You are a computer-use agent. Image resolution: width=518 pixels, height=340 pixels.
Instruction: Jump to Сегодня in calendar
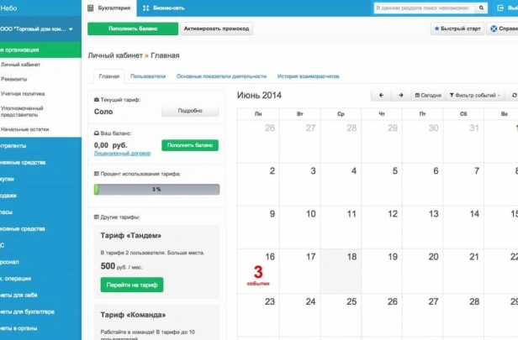pyautogui.click(x=428, y=96)
